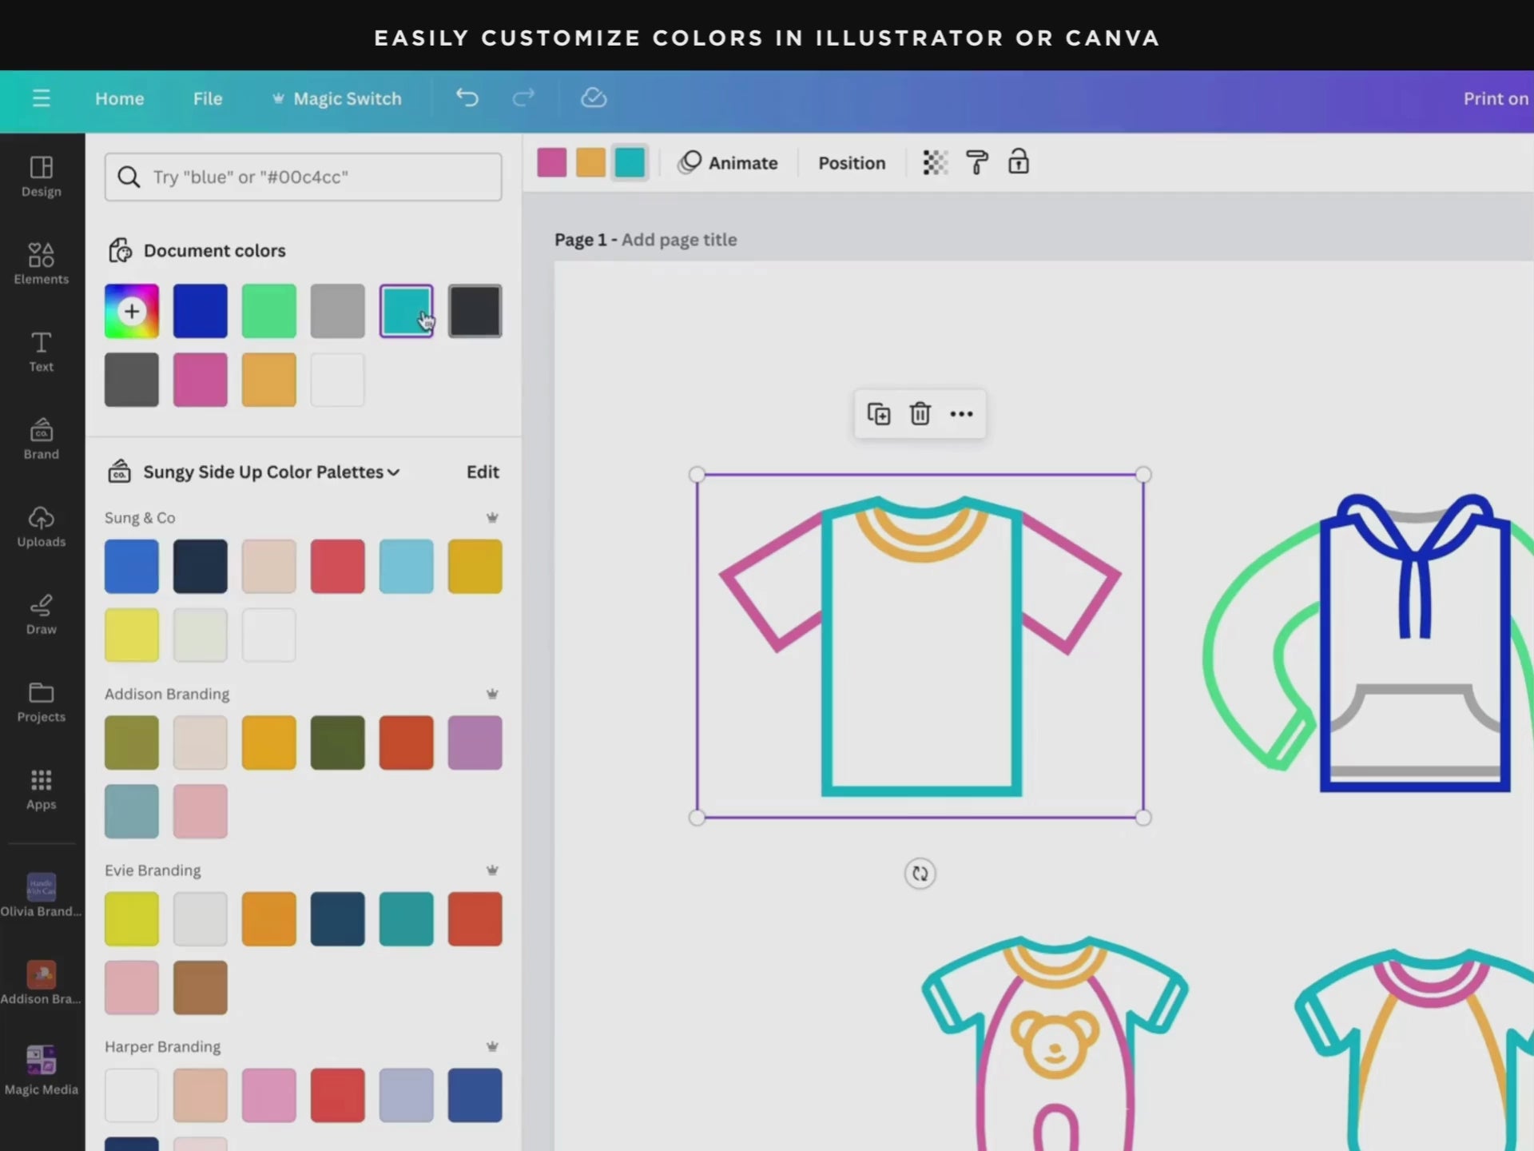Open the Apps sidebar panel
Viewport: 1534px width, 1151px height.
tap(42, 790)
